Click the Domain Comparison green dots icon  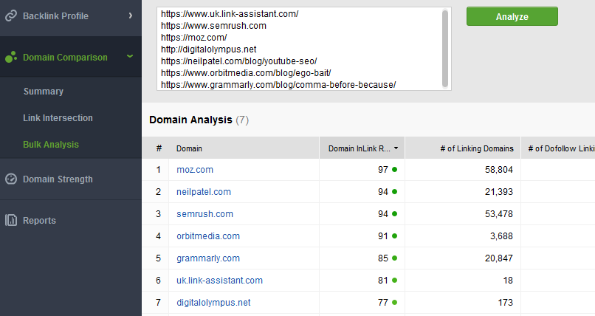(x=11, y=58)
